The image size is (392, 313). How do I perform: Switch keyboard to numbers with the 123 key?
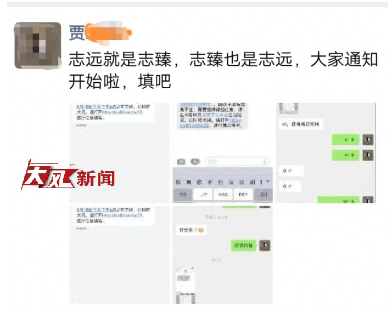pos(182,195)
